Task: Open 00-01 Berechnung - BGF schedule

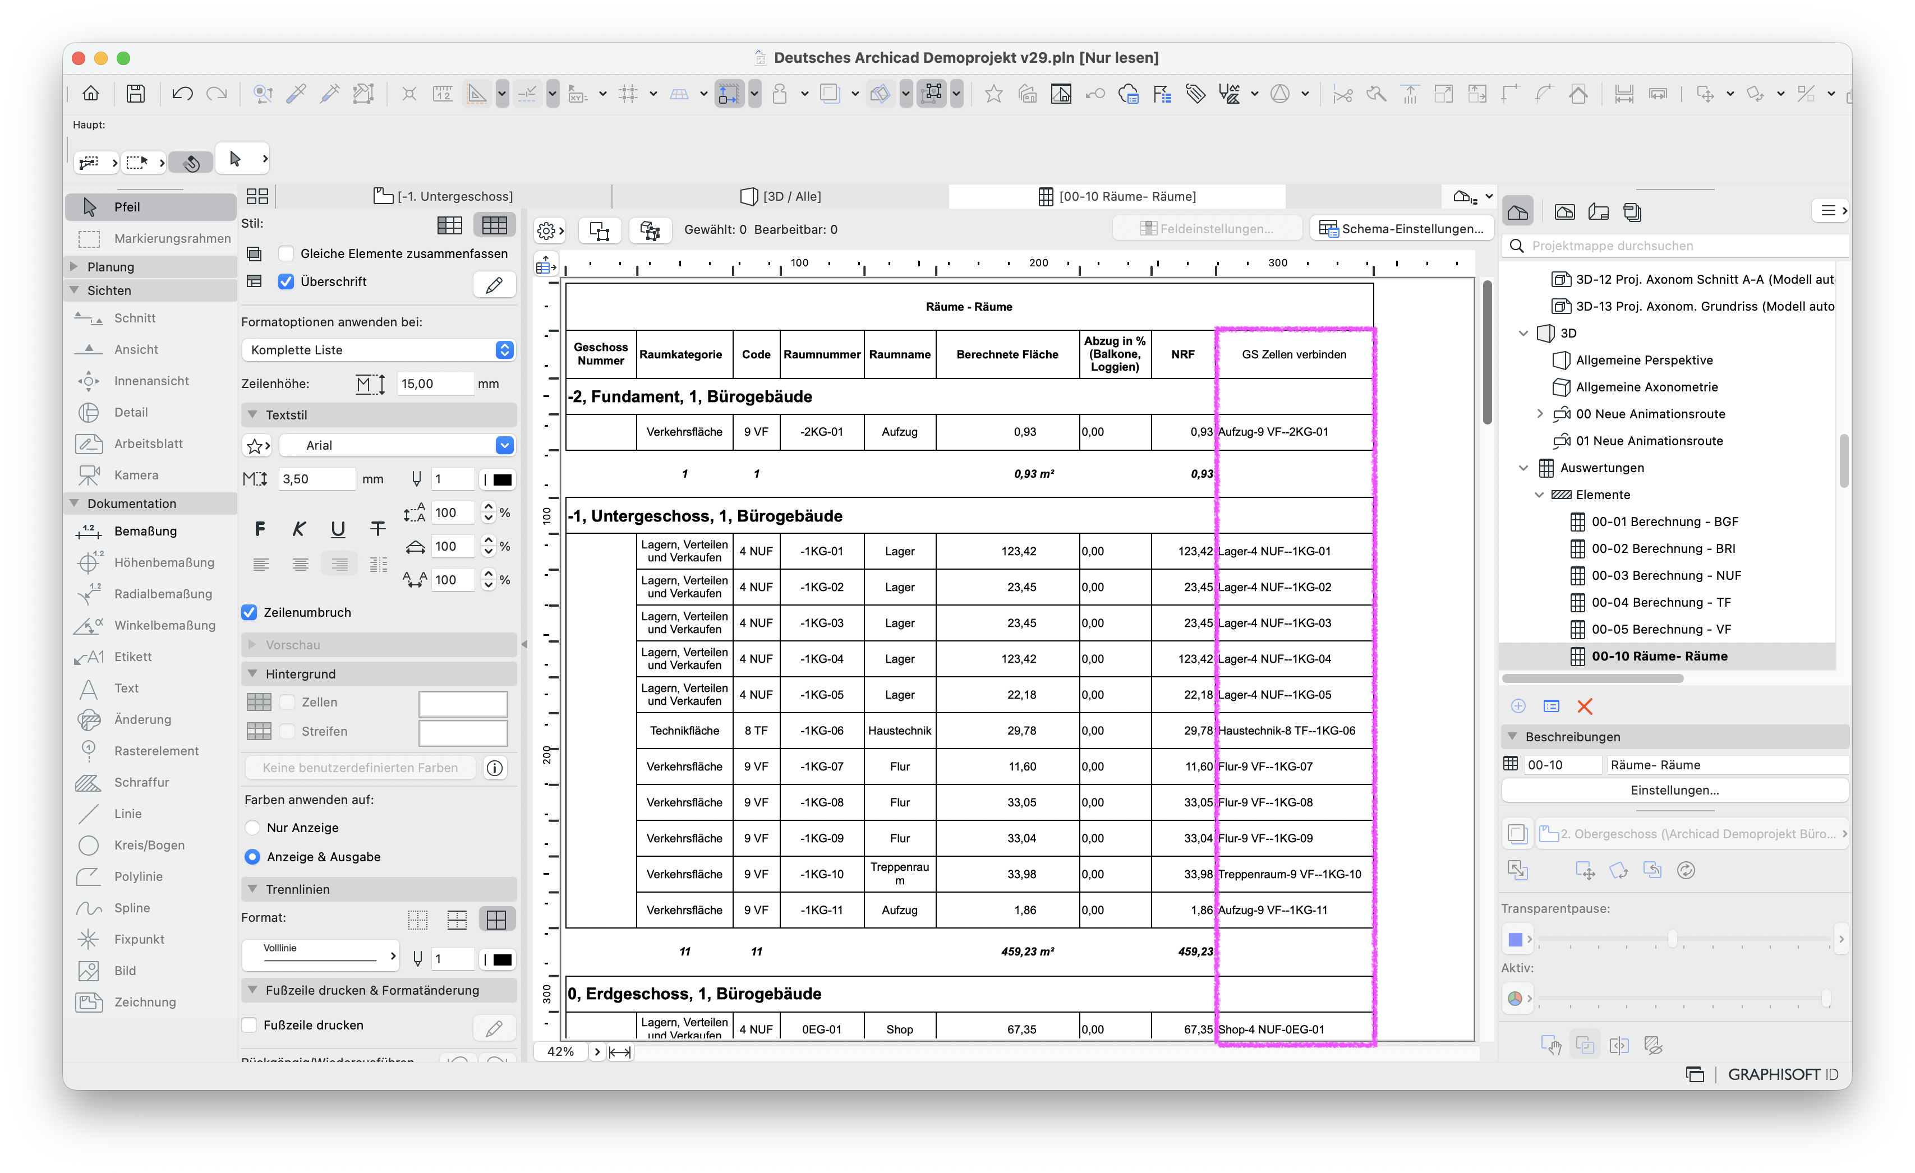Action: point(1664,521)
